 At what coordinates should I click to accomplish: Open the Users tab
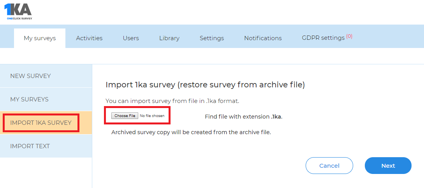tap(131, 38)
